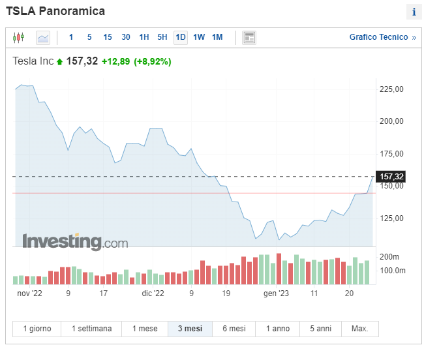
Task: Click the 157,32 current price label on axis
Action: [392, 177]
